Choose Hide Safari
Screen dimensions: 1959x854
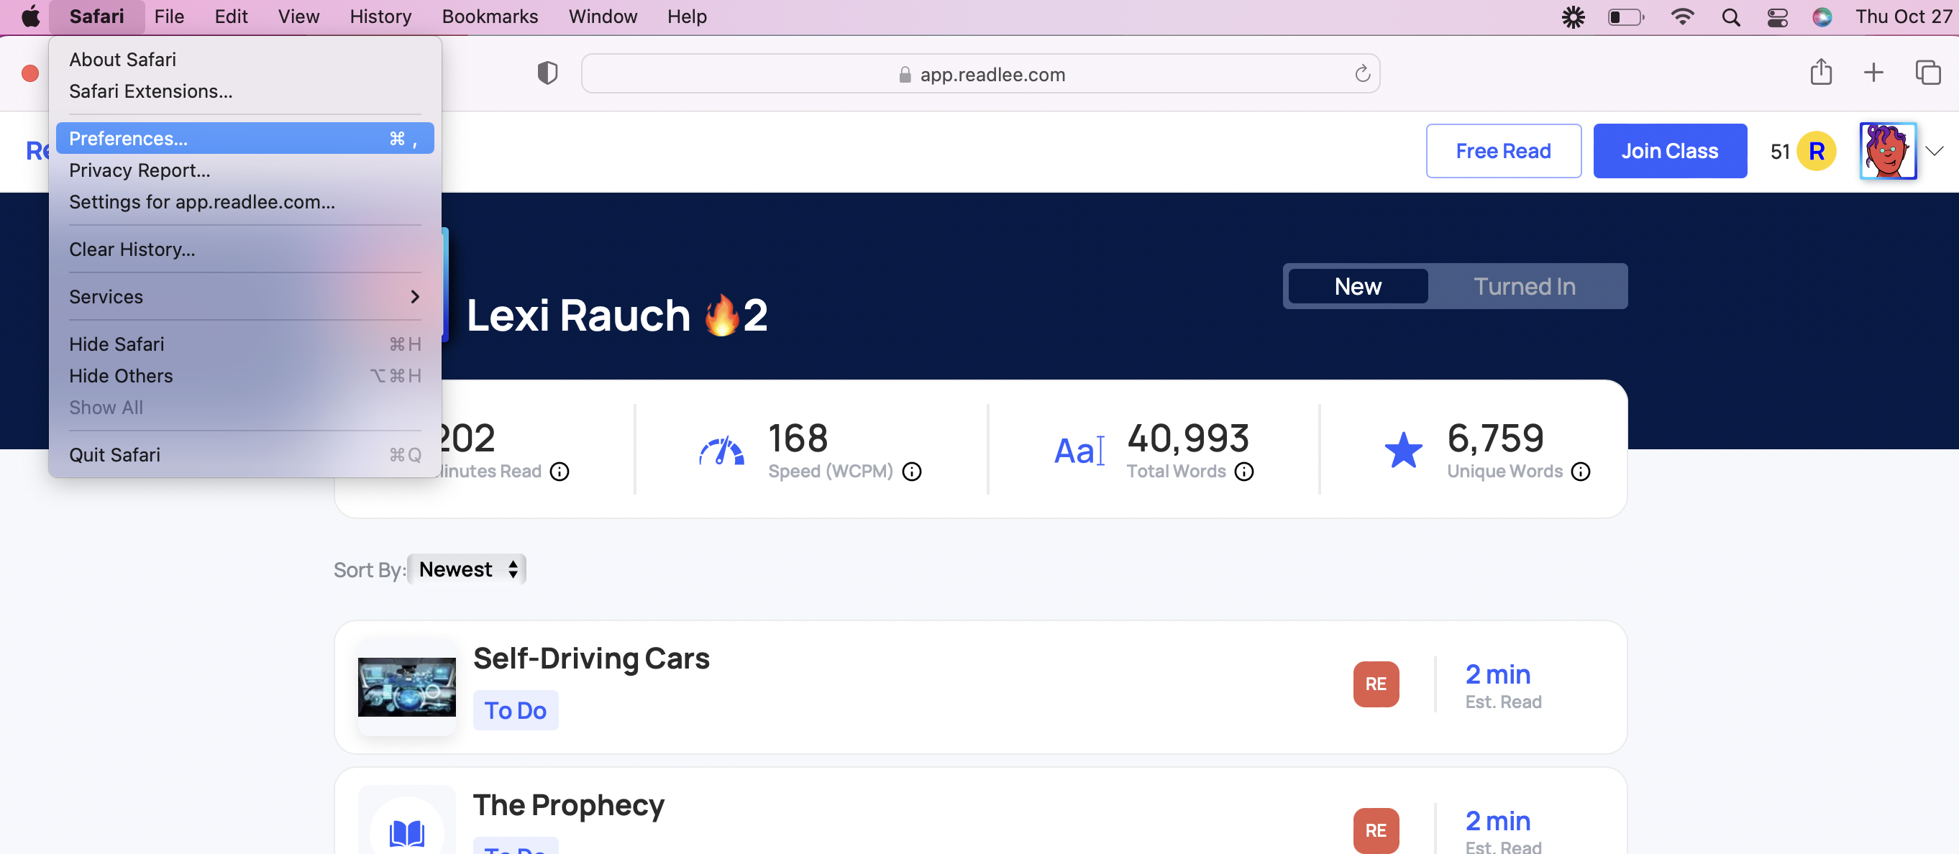coord(245,344)
